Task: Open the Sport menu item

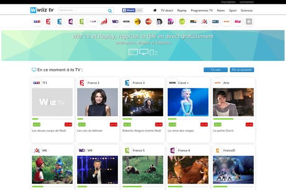Action: click(x=233, y=10)
